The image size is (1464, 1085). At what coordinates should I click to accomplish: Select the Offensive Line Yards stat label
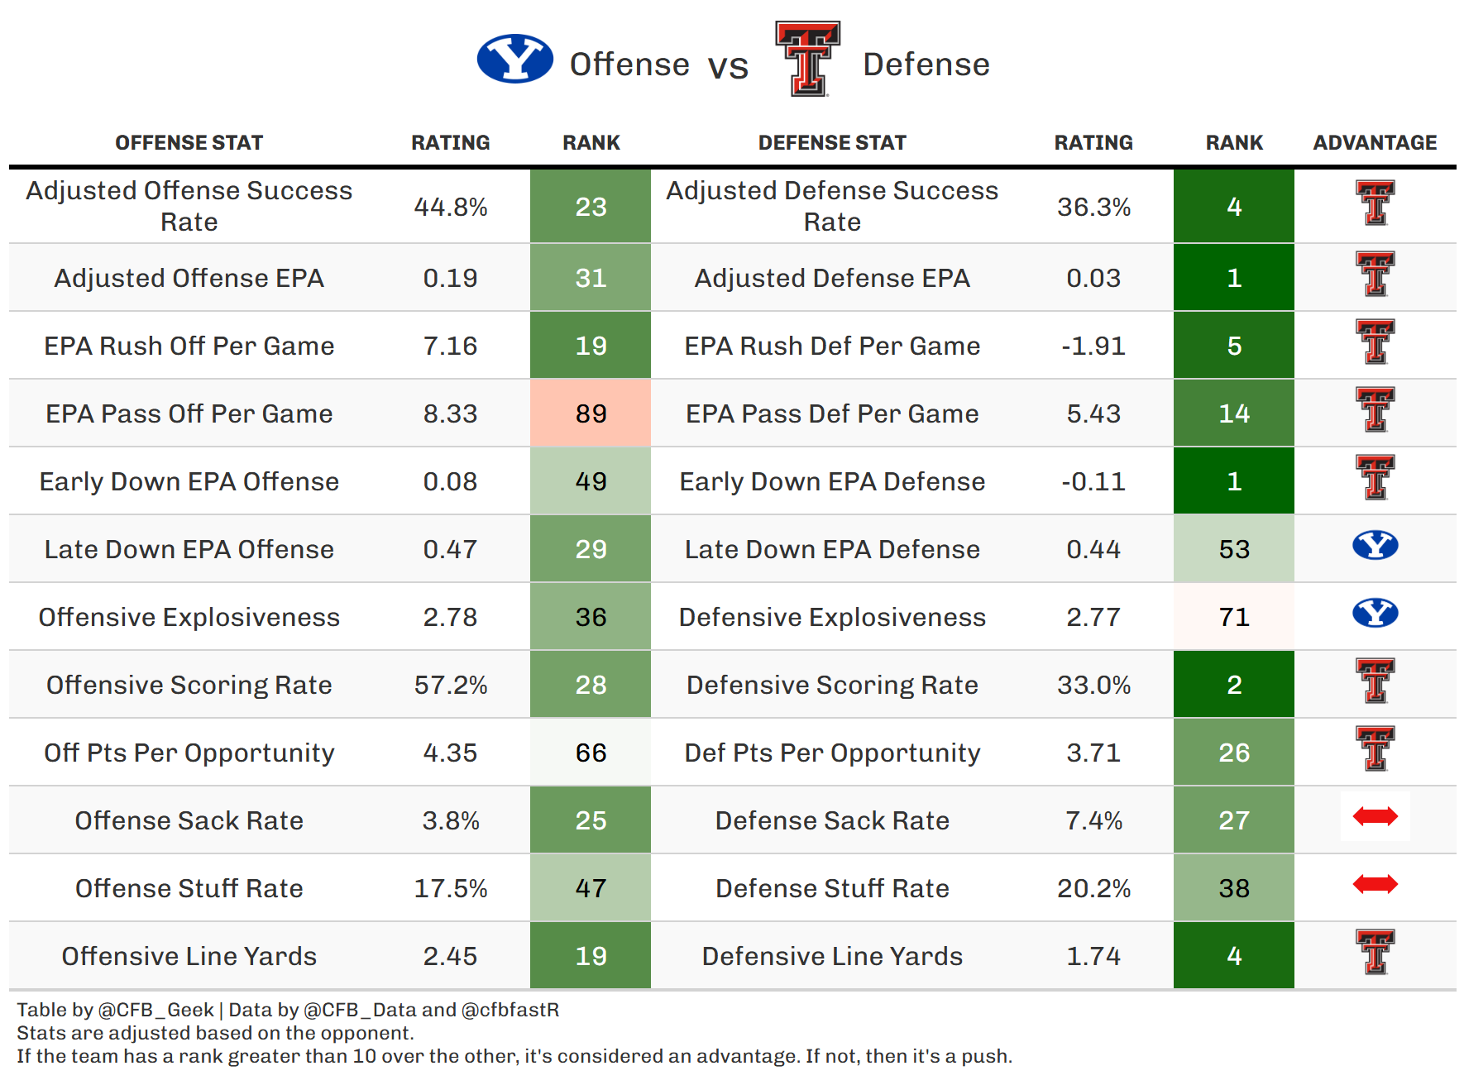coord(189,956)
